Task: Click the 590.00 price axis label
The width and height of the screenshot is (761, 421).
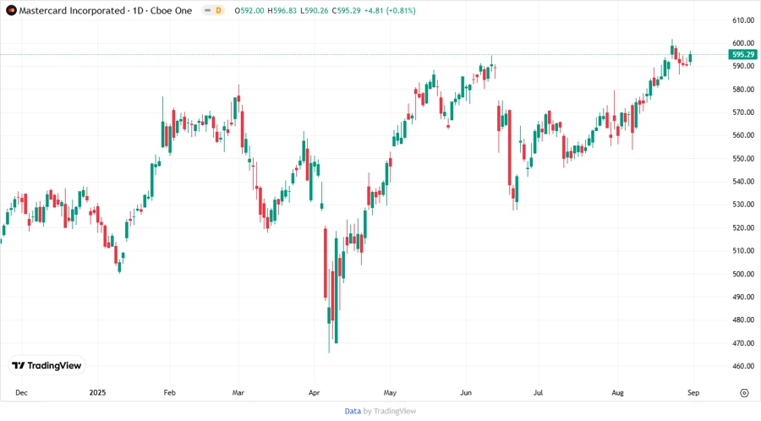Action: click(743, 66)
